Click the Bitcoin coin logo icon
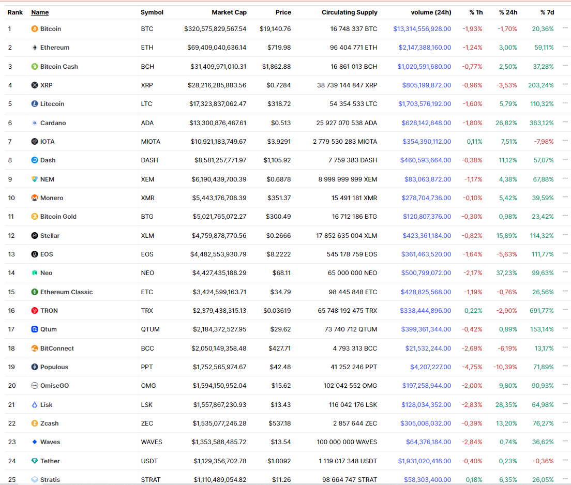 click(35, 29)
